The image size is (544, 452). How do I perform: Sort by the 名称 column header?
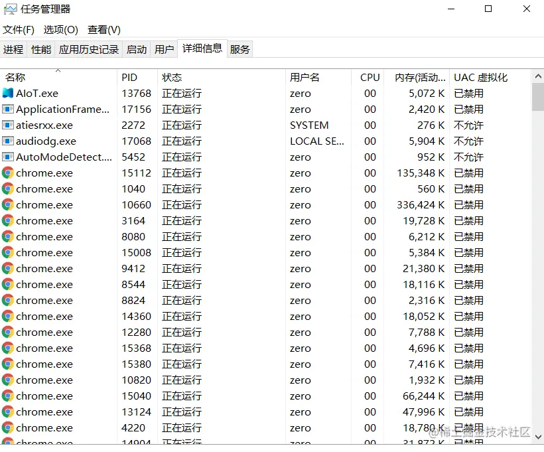pos(58,77)
